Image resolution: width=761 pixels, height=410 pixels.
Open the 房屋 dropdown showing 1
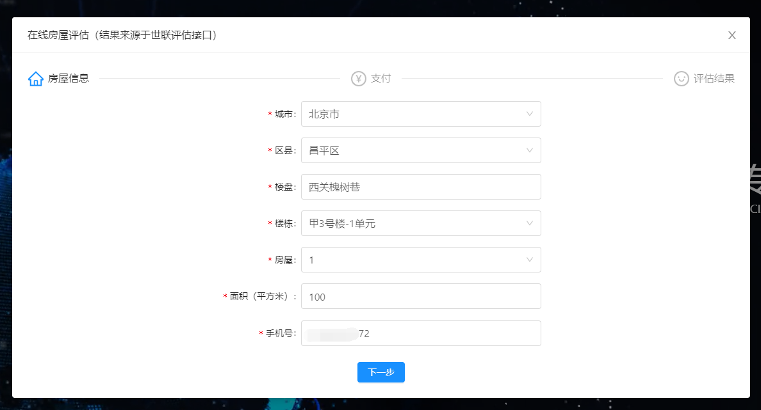421,260
